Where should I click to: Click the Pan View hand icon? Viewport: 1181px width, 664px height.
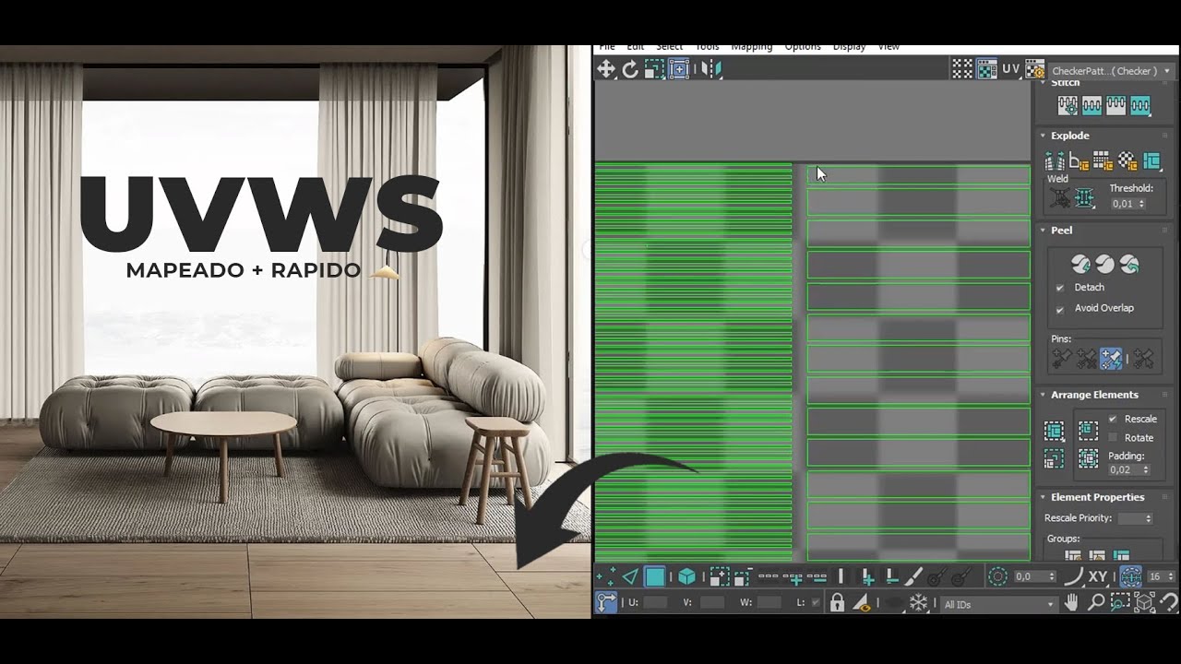click(x=1071, y=603)
